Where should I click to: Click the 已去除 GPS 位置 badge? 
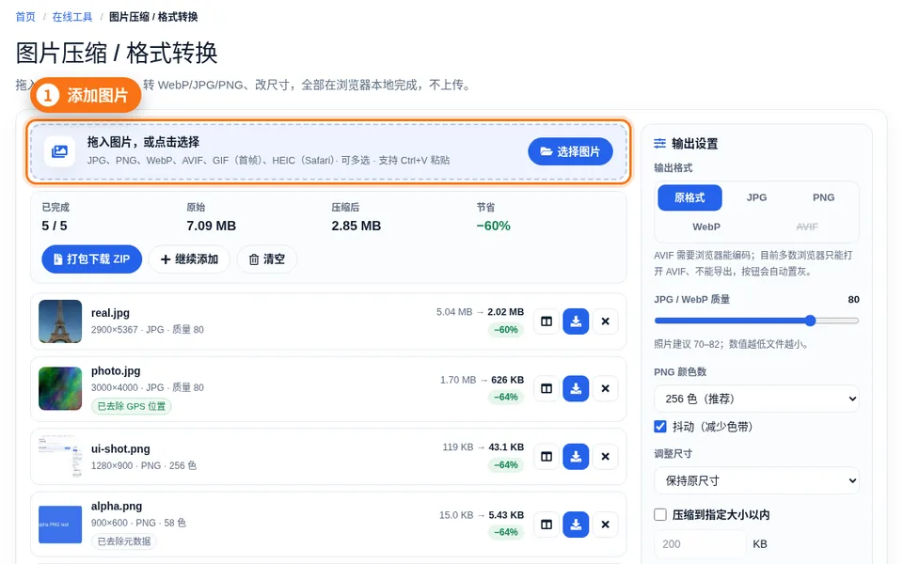pyautogui.click(x=132, y=406)
